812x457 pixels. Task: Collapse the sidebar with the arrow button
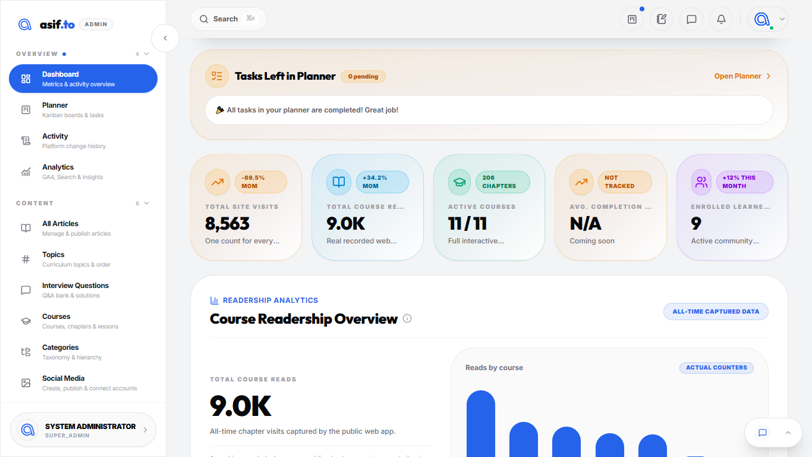(x=165, y=38)
